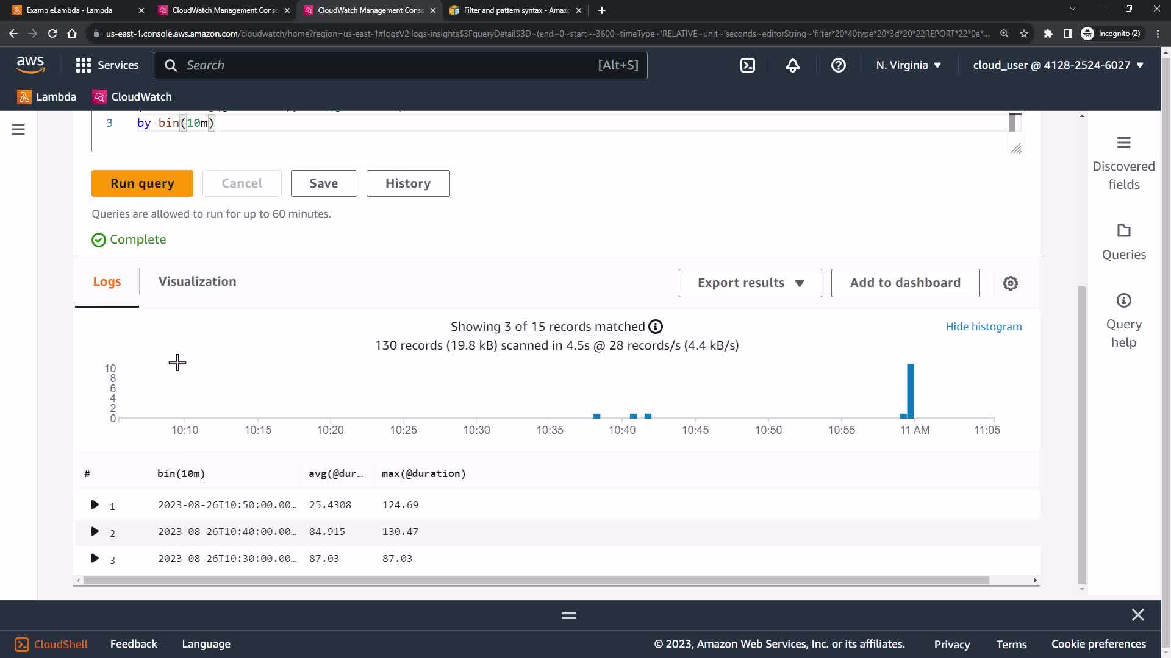Open the Query help panel
This screenshot has width=1171, height=658.
pyautogui.click(x=1123, y=320)
